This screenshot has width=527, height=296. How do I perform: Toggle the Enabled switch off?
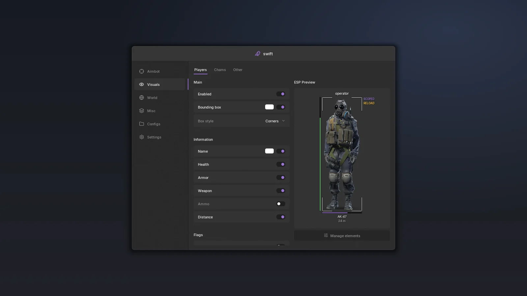281,94
